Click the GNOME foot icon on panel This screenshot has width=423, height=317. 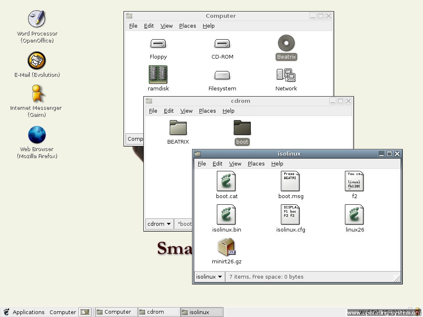(x=6, y=312)
